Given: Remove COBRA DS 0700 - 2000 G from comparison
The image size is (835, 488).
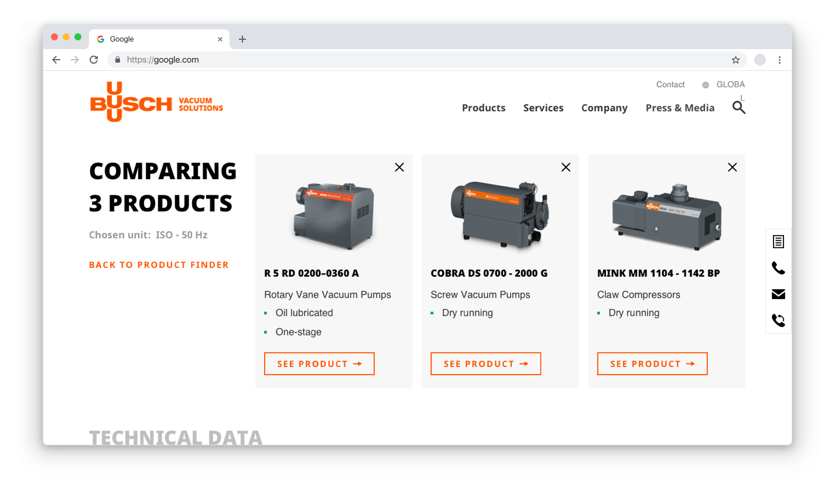Looking at the screenshot, I should tap(566, 167).
